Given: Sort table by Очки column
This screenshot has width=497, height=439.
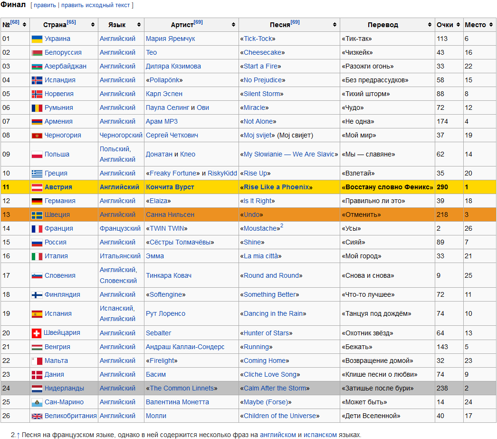Looking at the screenshot, I should click(x=459, y=25).
